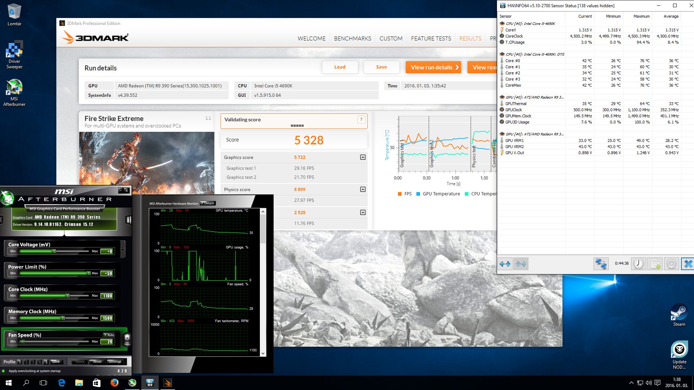Adjust the Core Voltage slider handle

coord(54,251)
